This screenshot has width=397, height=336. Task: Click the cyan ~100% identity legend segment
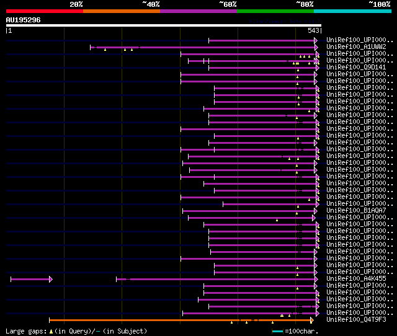(352, 11)
